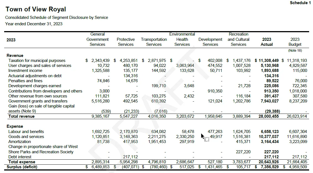Click surplus value 6,489,853

(x=100, y=167)
